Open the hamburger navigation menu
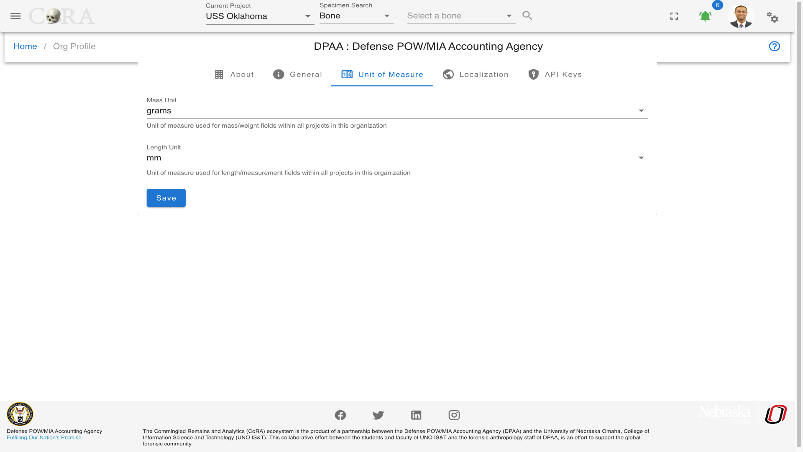Image resolution: width=803 pixels, height=452 pixels. [x=15, y=16]
